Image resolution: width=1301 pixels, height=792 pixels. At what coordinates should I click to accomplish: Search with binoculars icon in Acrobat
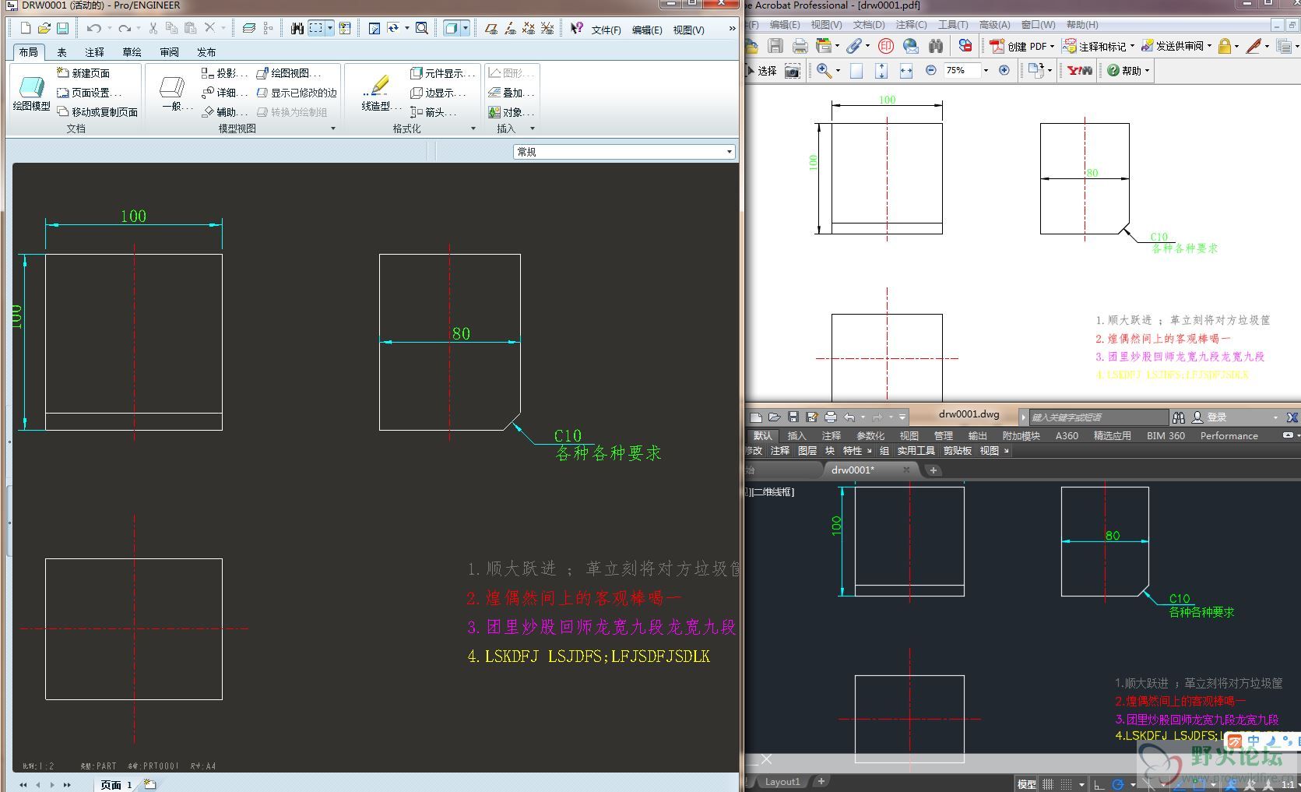coord(935,46)
